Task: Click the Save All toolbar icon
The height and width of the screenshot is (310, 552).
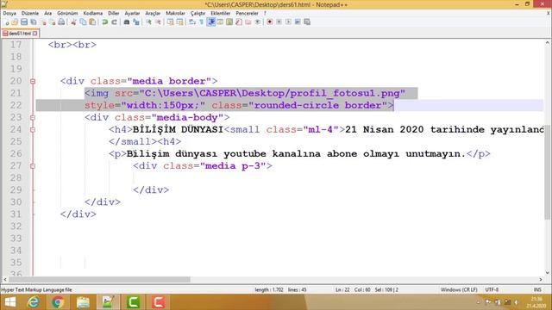Action: click(x=34, y=22)
